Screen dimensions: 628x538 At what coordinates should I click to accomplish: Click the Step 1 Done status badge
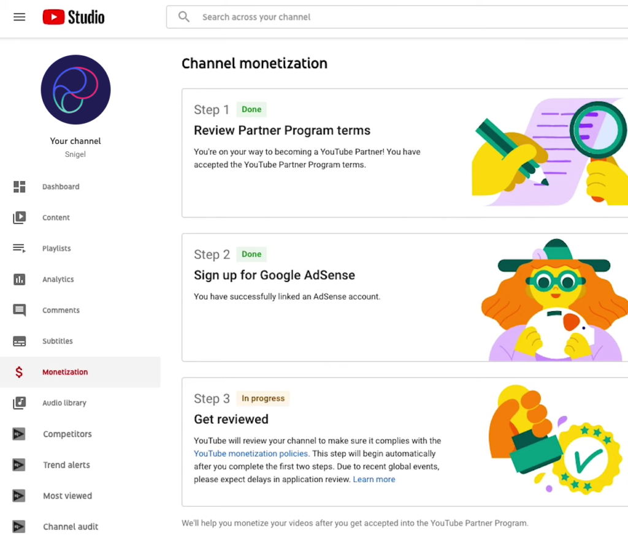tap(251, 109)
